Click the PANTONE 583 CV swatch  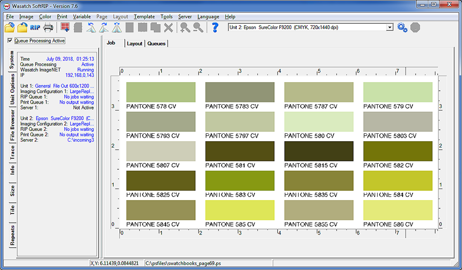pos(240,181)
